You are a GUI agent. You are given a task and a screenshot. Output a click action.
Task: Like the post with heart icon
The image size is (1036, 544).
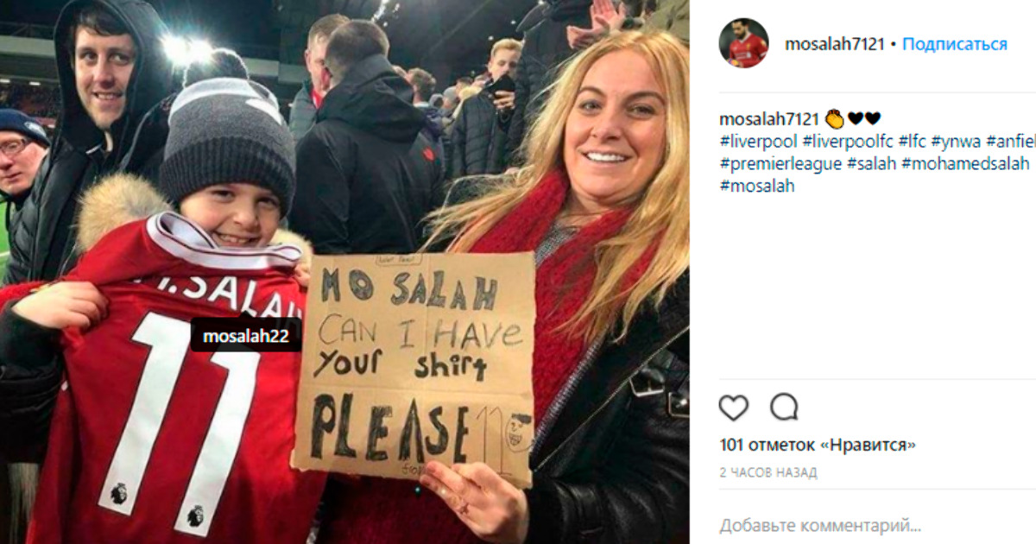pyautogui.click(x=734, y=407)
